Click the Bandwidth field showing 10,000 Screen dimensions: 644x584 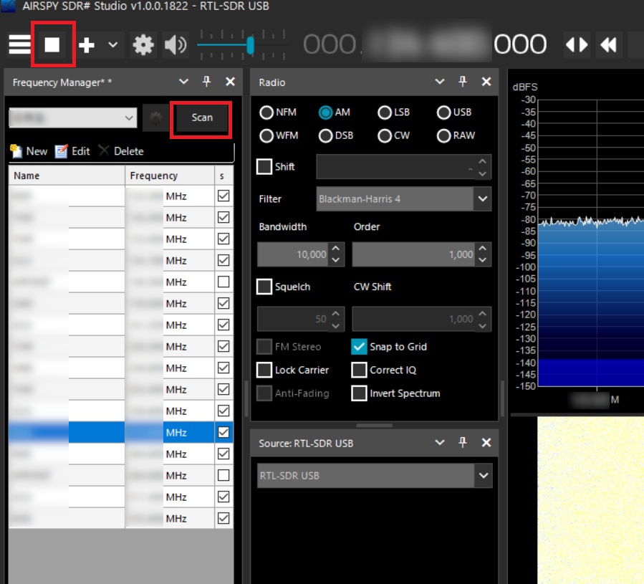tap(293, 254)
